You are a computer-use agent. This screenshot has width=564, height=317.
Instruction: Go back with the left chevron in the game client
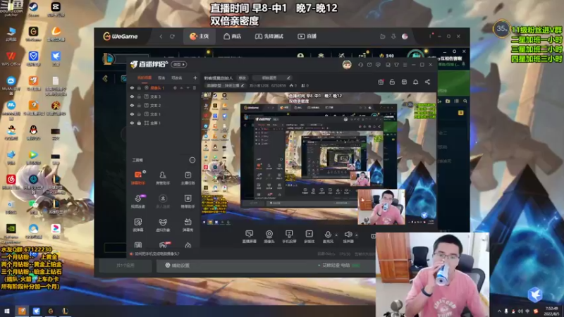click(105, 78)
